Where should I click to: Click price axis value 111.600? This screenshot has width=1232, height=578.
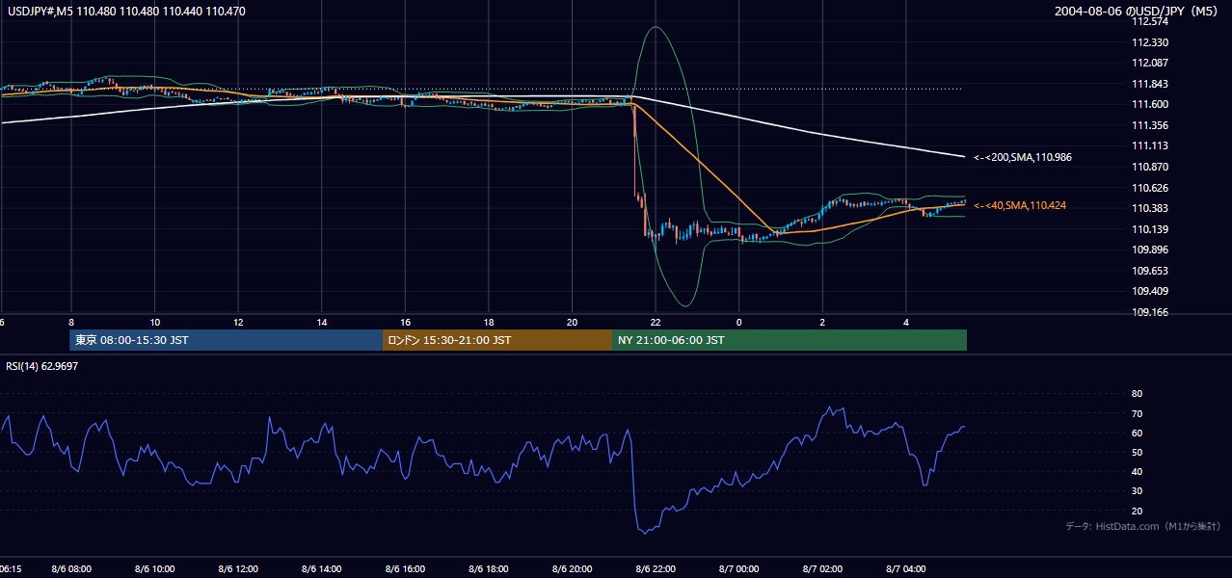click(x=1150, y=104)
